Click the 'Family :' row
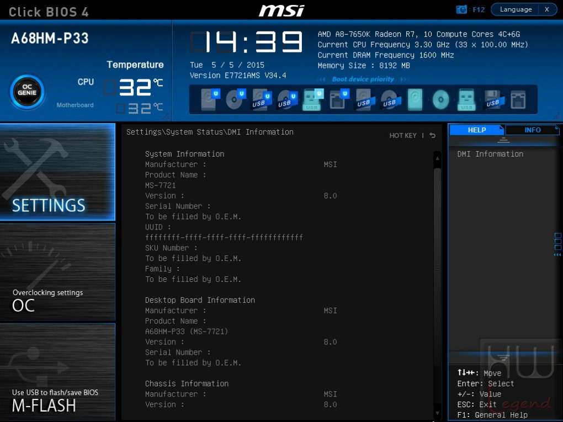This screenshot has height=422, width=563. tap(162, 269)
